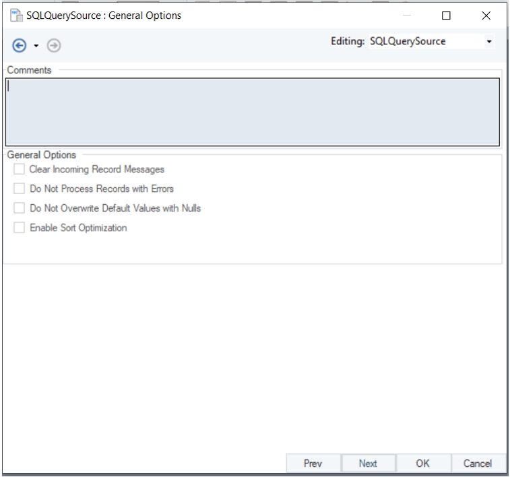This screenshot has width=510, height=477.
Task: Check Do Not Process Records with Errors
Action: (19, 189)
